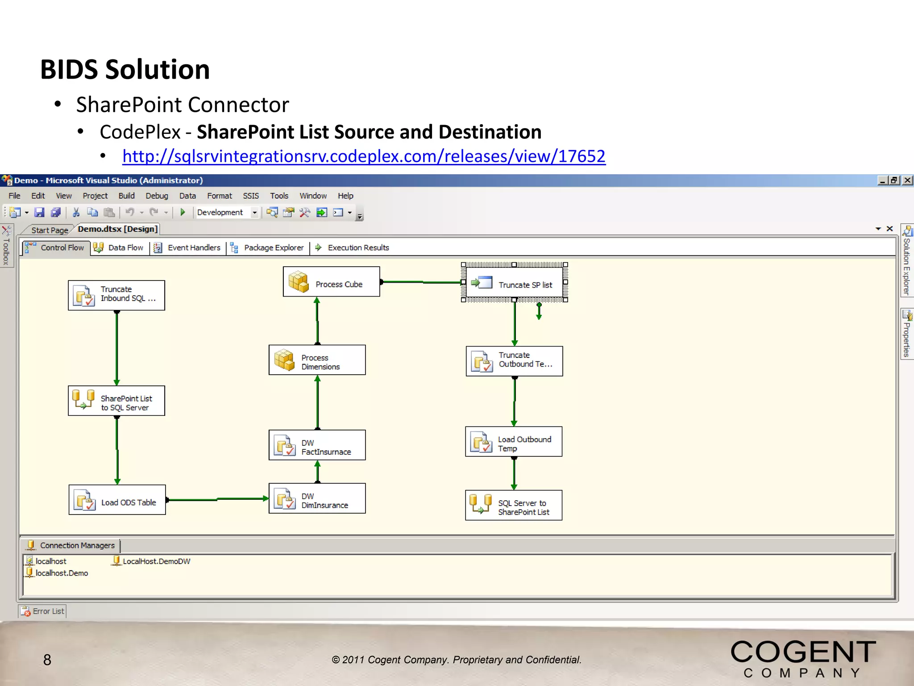Click the Error List button
914x686 pixels.
pyautogui.click(x=43, y=611)
